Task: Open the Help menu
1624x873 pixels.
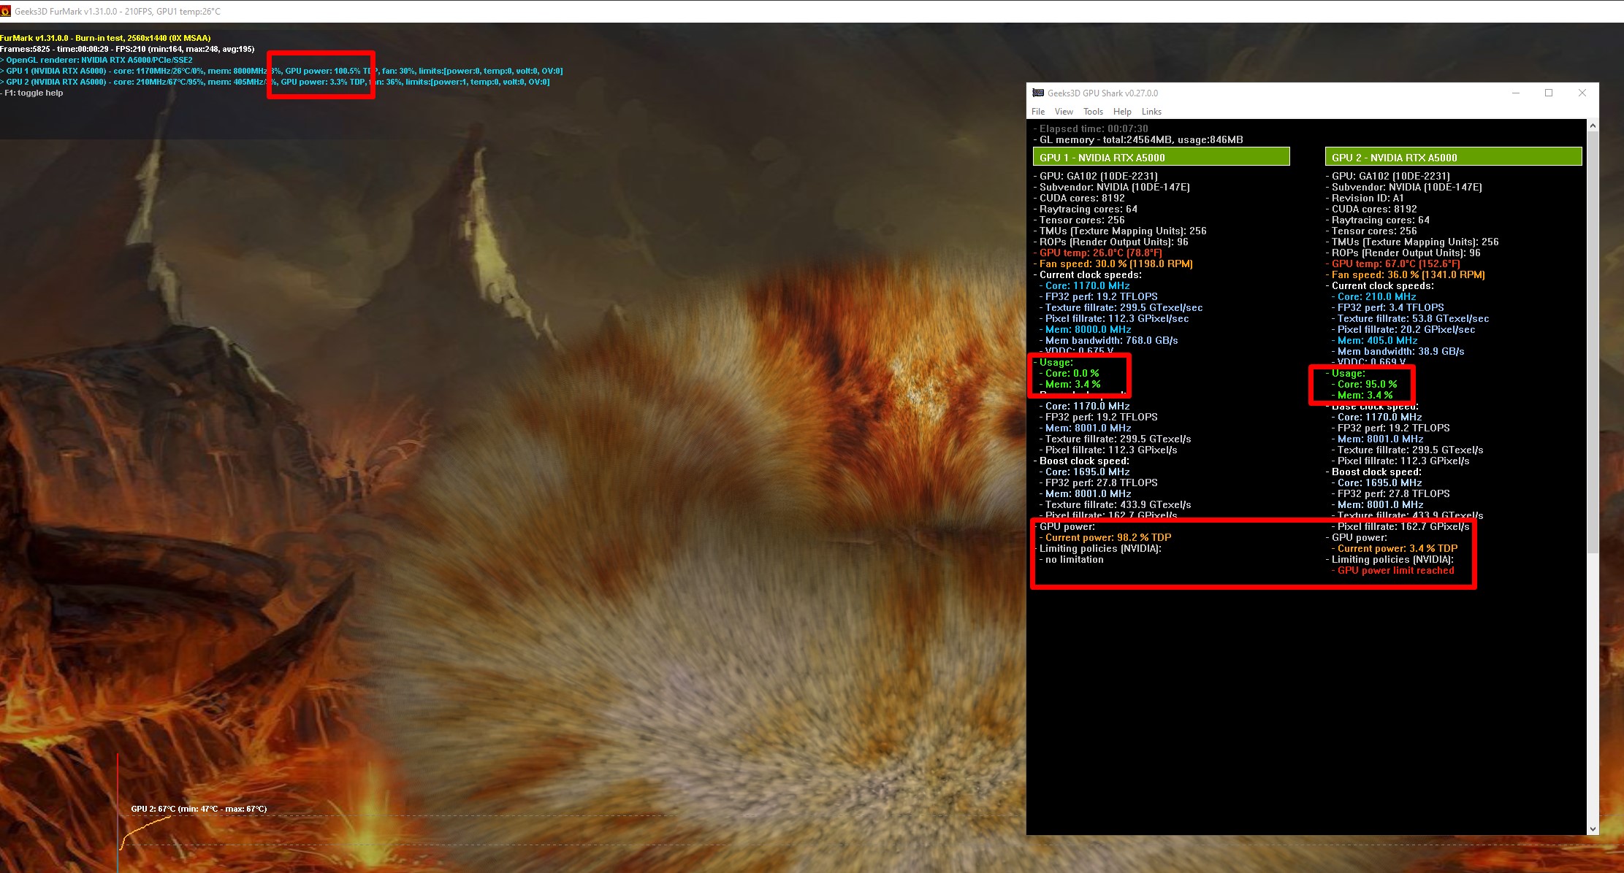Action: click(x=1122, y=112)
